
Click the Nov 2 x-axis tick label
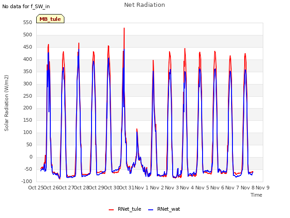(x=157, y=188)
